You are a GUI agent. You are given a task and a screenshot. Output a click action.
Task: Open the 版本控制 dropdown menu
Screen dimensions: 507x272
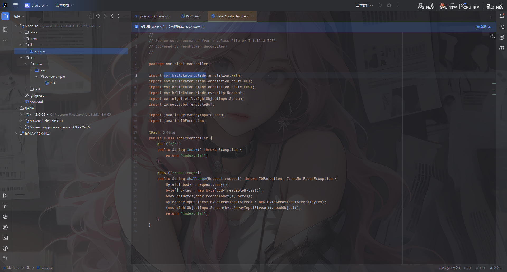[64, 5]
